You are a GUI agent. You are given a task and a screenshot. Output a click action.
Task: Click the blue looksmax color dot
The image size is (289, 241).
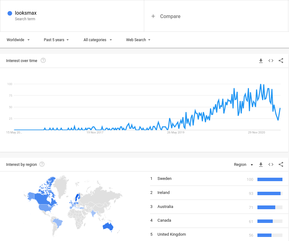(10, 13)
